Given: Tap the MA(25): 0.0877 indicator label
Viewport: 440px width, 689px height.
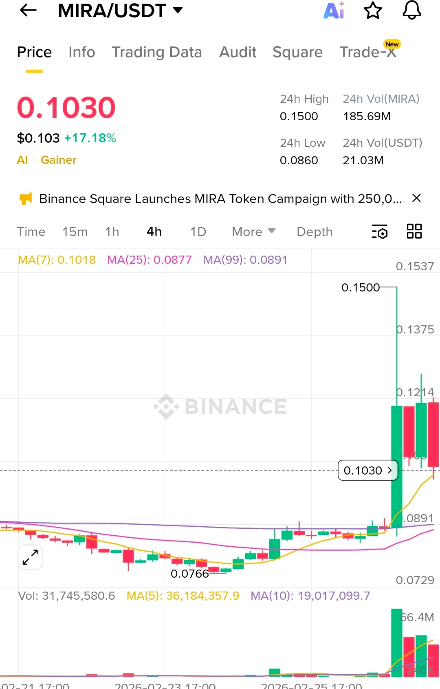Looking at the screenshot, I should pos(150,260).
